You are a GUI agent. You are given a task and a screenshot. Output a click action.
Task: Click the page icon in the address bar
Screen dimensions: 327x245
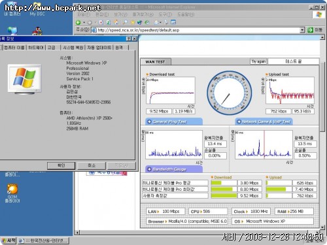click(94, 30)
